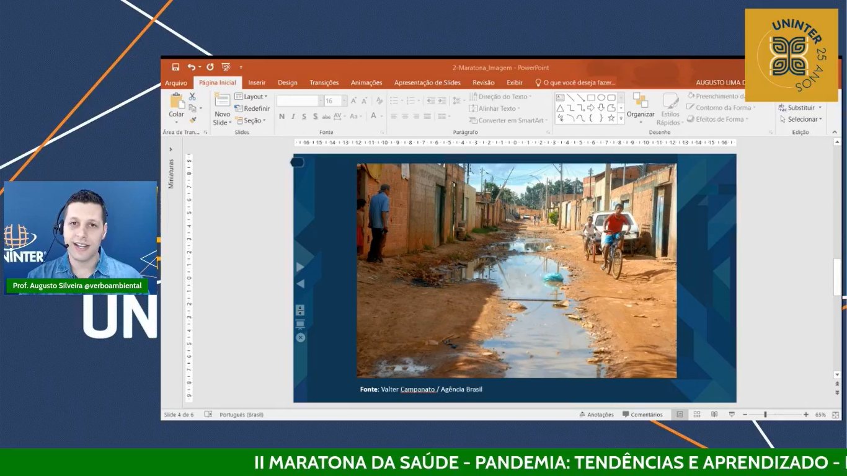
Task: Switch to the Transições tab
Action: [x=324, y=82]
